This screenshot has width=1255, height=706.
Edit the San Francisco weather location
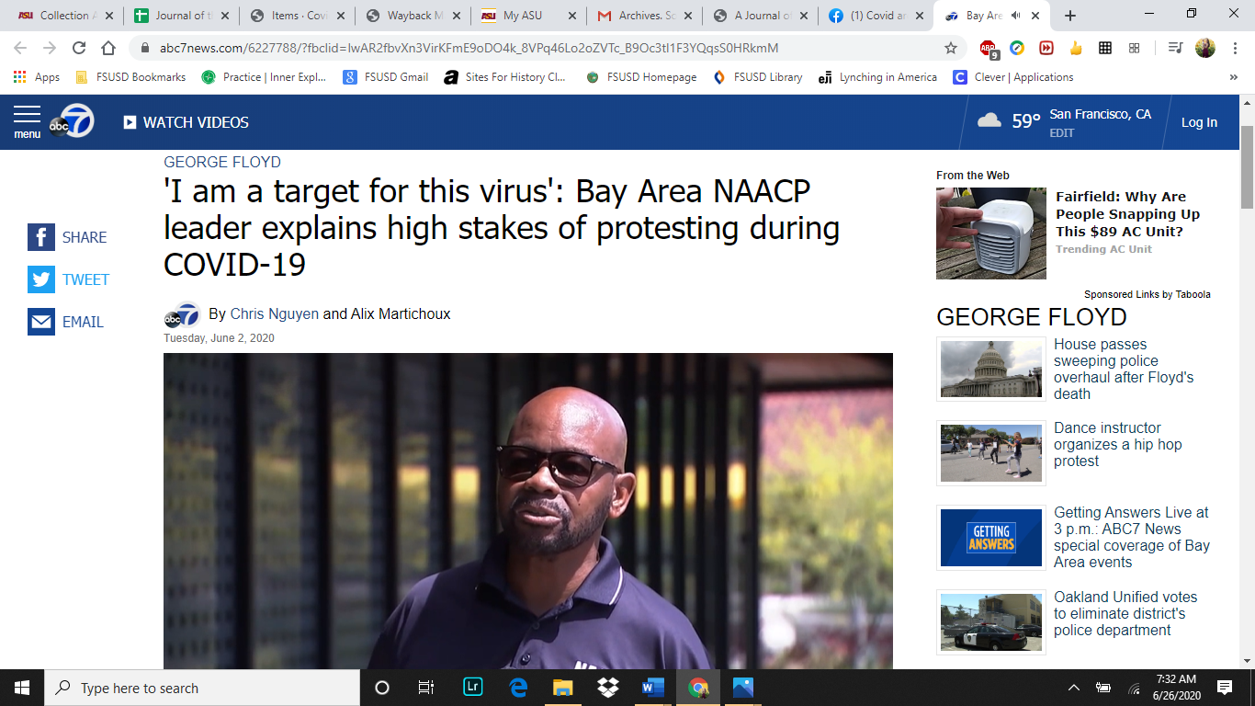(1062, 133)
